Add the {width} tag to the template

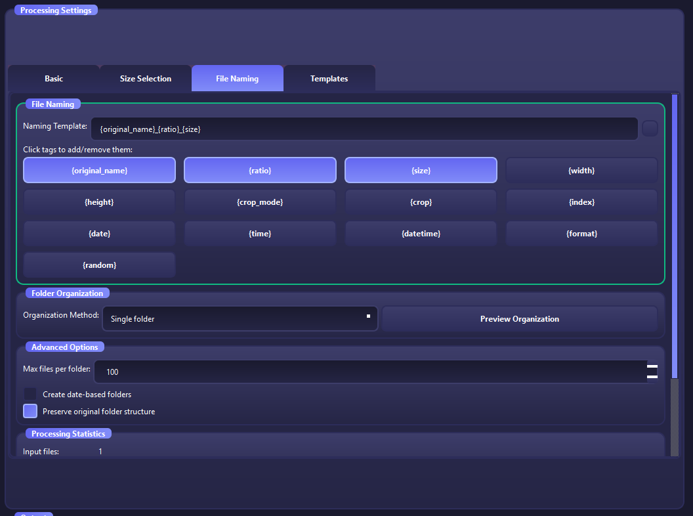coord(581,171)
